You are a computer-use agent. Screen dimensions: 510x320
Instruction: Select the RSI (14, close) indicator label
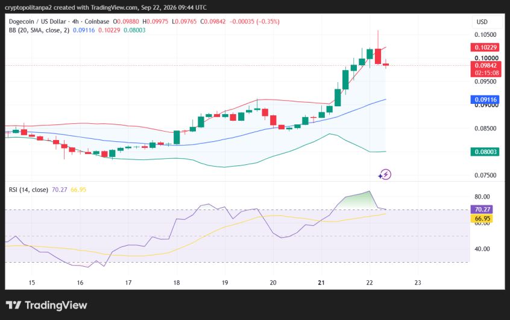pyautogui.click(x=28, y=190)
